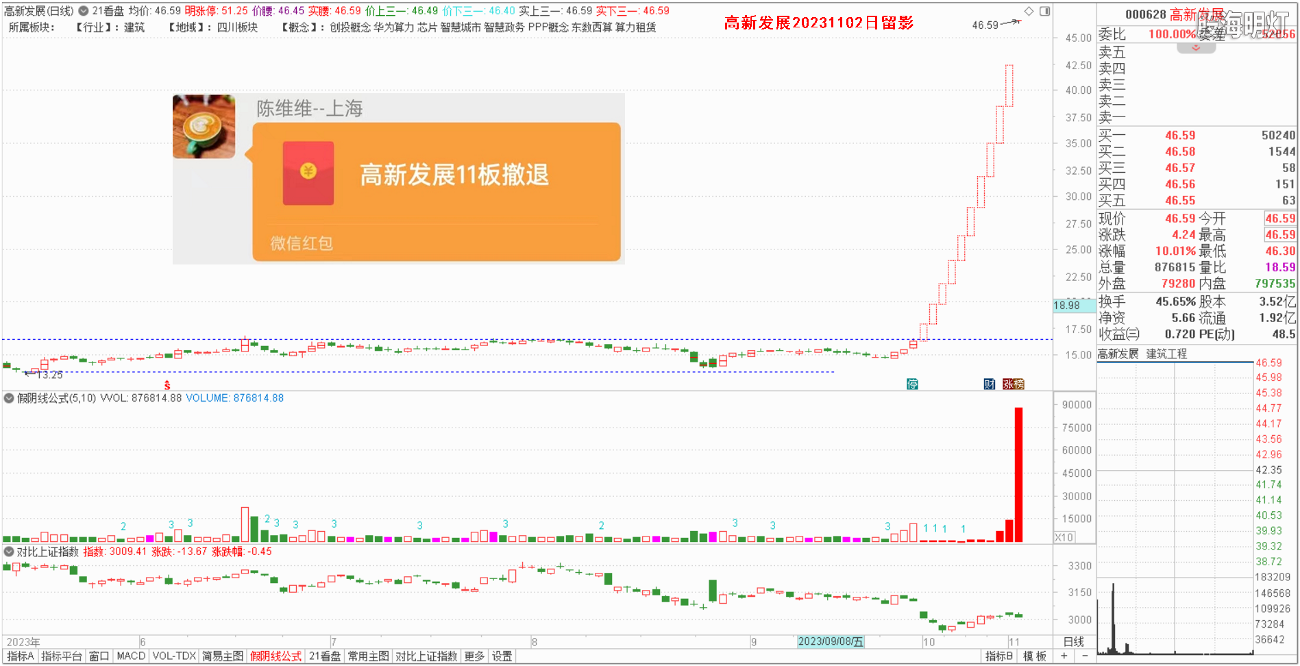Click the 买四 price 46.56 row
The width and height of the screenshot is (1300, 666).
[x=1197, y=184]
